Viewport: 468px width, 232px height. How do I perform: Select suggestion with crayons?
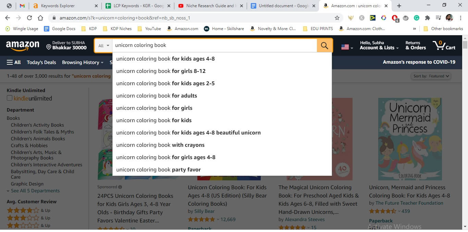pyautogui.click(x=222, y=145)
